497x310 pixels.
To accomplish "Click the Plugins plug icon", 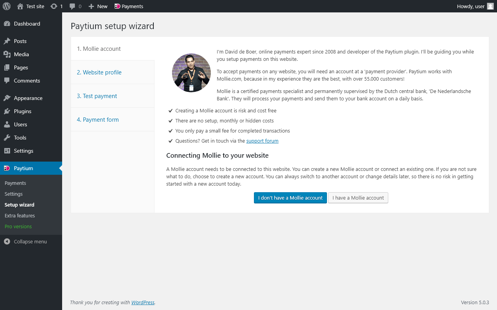I will (x=7, y=111).
